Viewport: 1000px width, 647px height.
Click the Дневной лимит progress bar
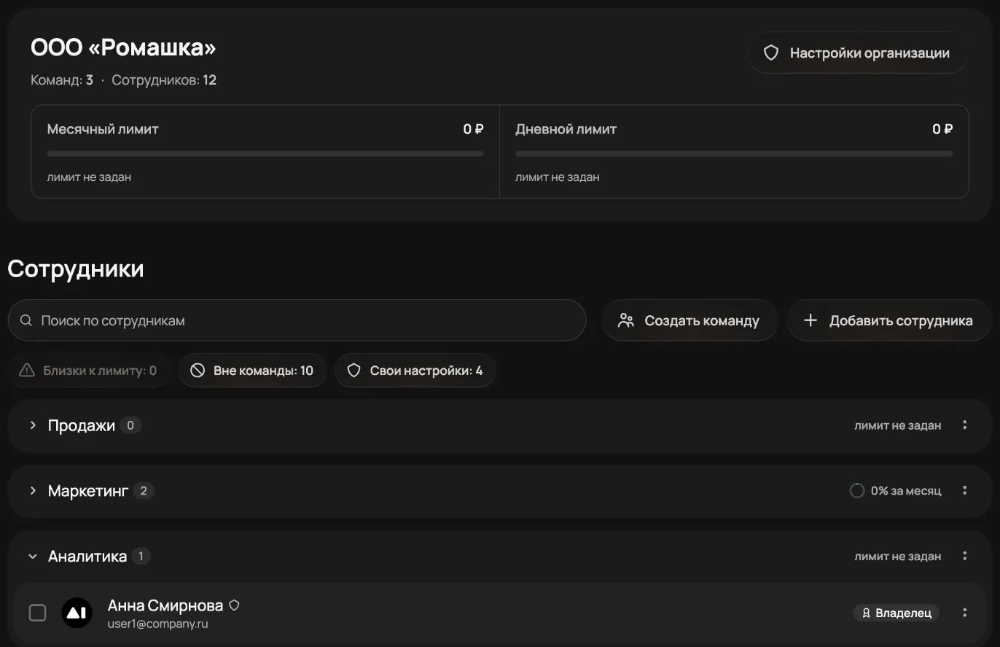pos(734,153)
